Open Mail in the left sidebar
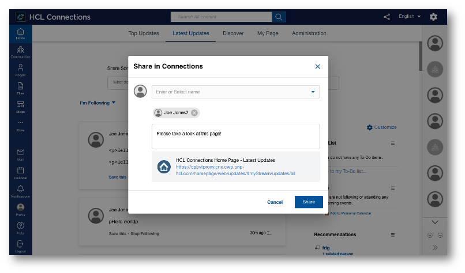 (x=20, y=155)
